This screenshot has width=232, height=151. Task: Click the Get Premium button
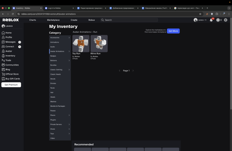pyautogui.click(x=11, y=85)
